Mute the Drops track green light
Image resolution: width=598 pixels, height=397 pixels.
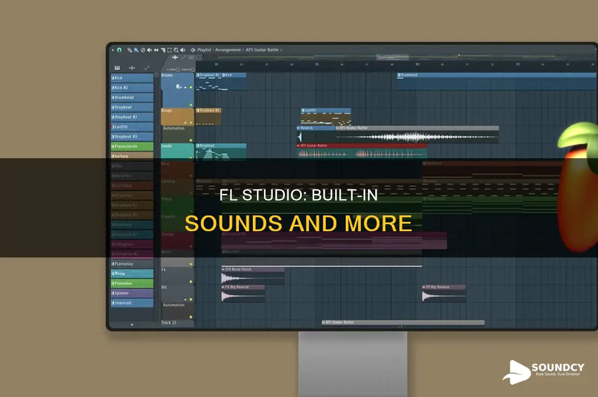coord(191,123)
